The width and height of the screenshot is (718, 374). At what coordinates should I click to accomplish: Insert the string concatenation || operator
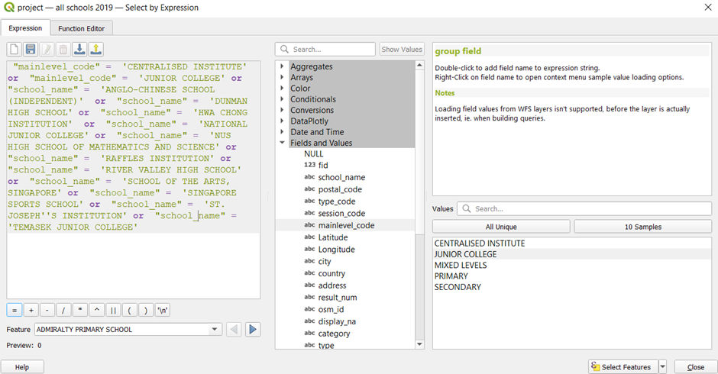point(113,310)
